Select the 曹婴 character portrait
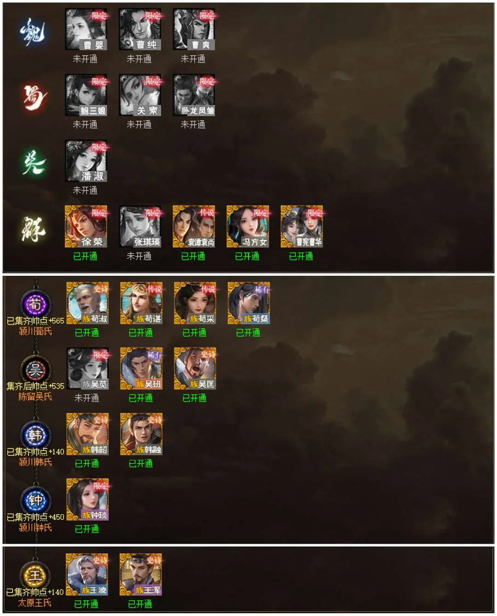The width and height of the screenshot is (497, 616). click(86, 29)
